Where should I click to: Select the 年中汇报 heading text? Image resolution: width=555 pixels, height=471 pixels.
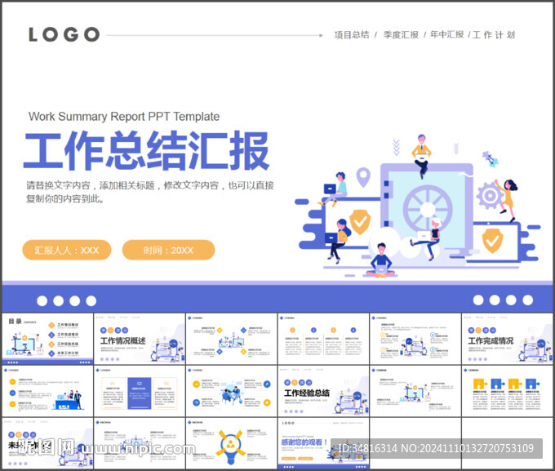(x=446, y=34)
